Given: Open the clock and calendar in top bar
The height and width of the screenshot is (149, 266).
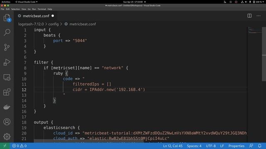Looking at the screenshot, I should 133,2.
